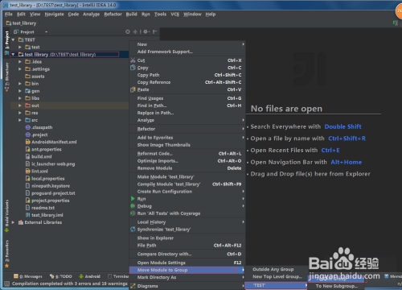Click the Debug bug icon
The height and width of the screenshot is (290, 402).
pos(133,206)
